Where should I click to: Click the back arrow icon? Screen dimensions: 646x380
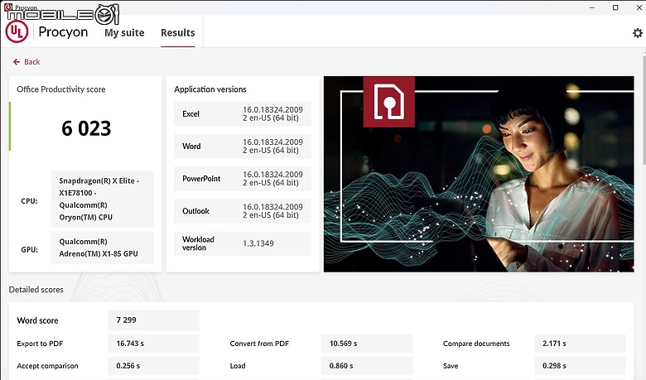pos(17,62)
